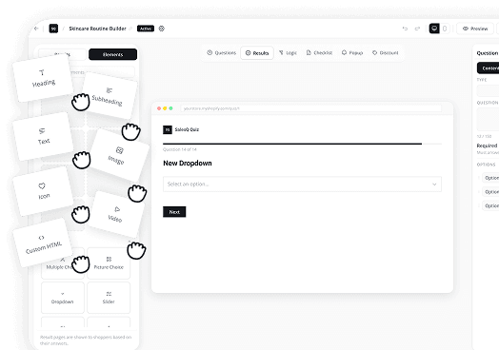499x350 pixels.
Task: Open the Checklist tab
Action: coord(319,52)
